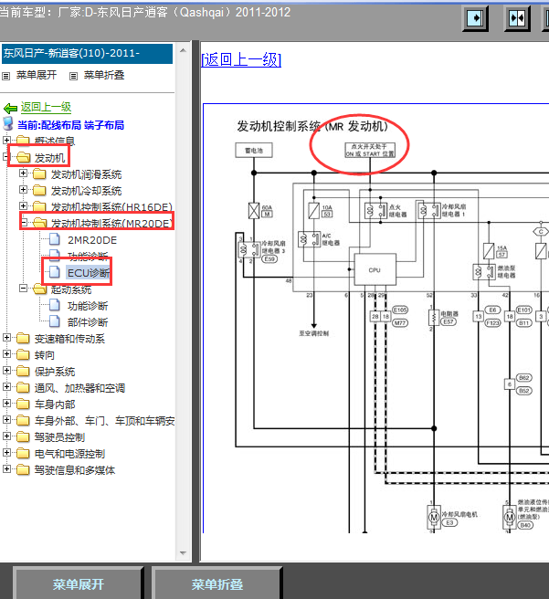Click the [返回上一级] link above diagram
The height and width of the screenshot is (599, 549).
click(x=241, y=60)
